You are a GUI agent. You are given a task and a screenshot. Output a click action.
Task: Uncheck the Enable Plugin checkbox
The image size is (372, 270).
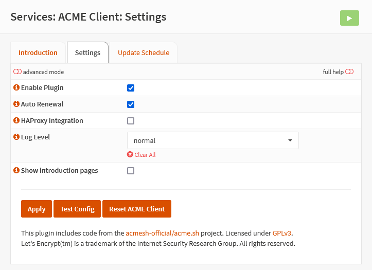131,88
